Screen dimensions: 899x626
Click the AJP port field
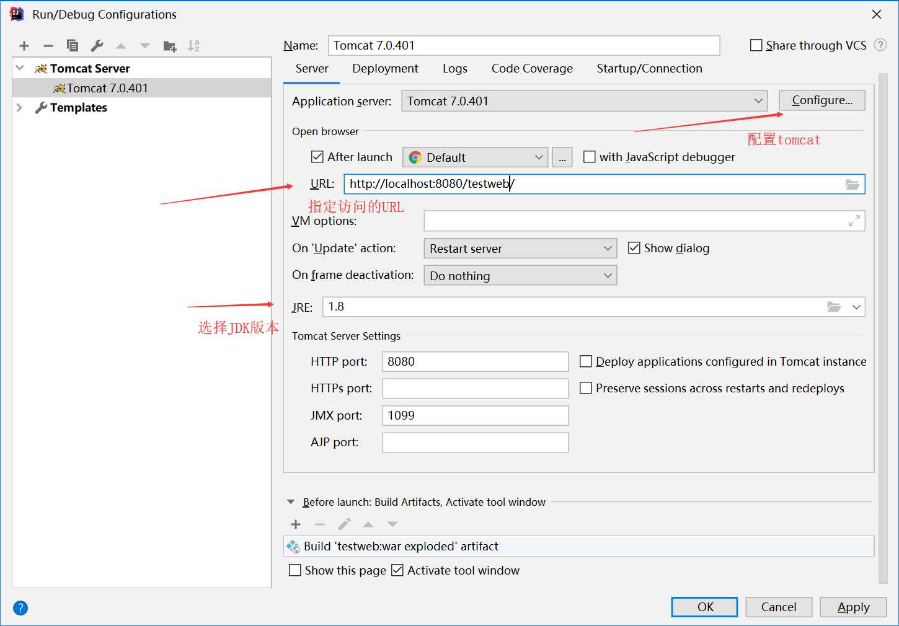pyautogui.click(x=476, y=443)
